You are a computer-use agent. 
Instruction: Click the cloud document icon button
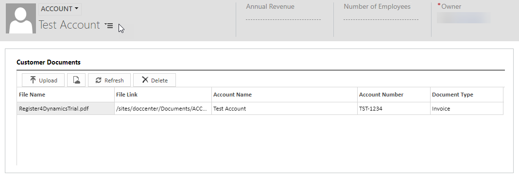click(76, 80)
